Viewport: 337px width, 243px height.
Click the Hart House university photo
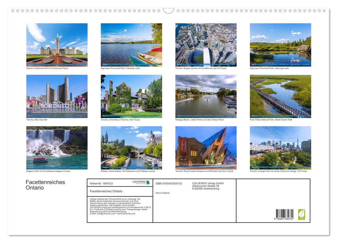click(131, 95)
